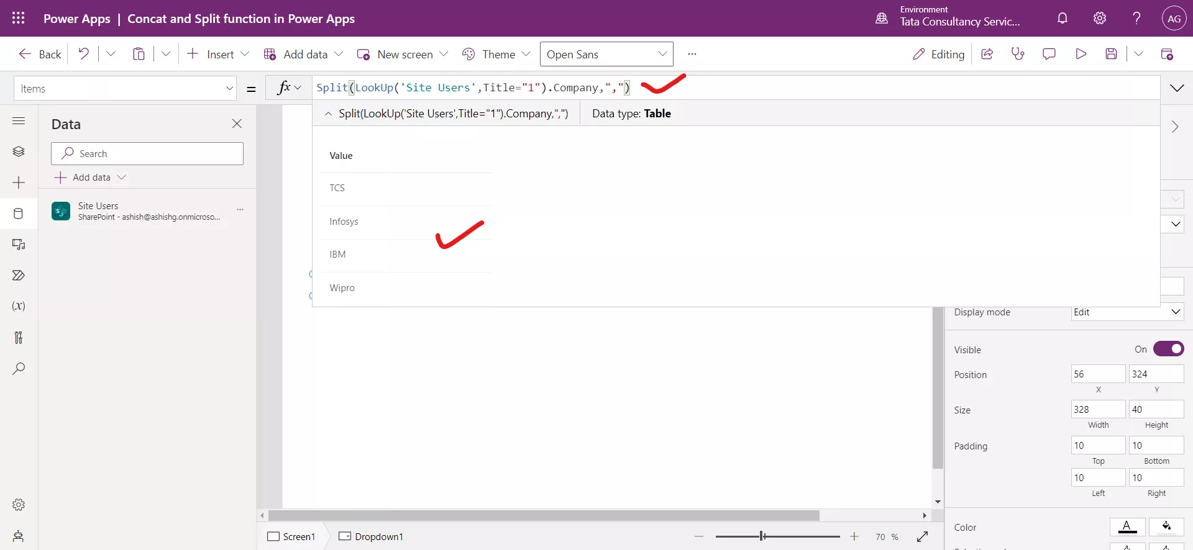Open the App checker stethoscope icon
The image size is (1193, 550).
coord(1018,54)
